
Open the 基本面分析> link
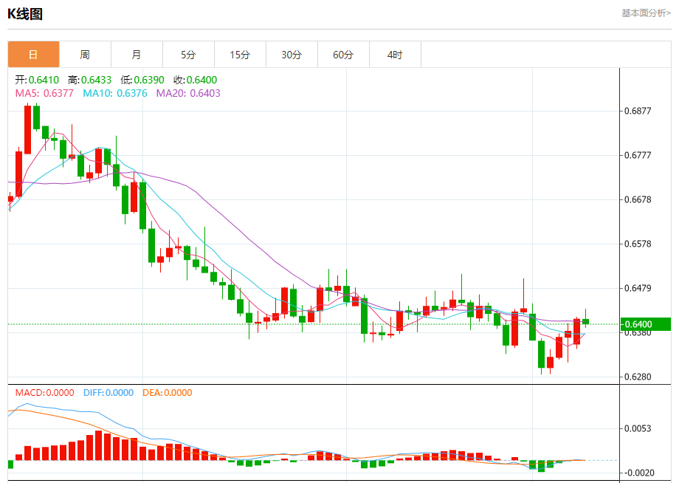pos(646,13)
